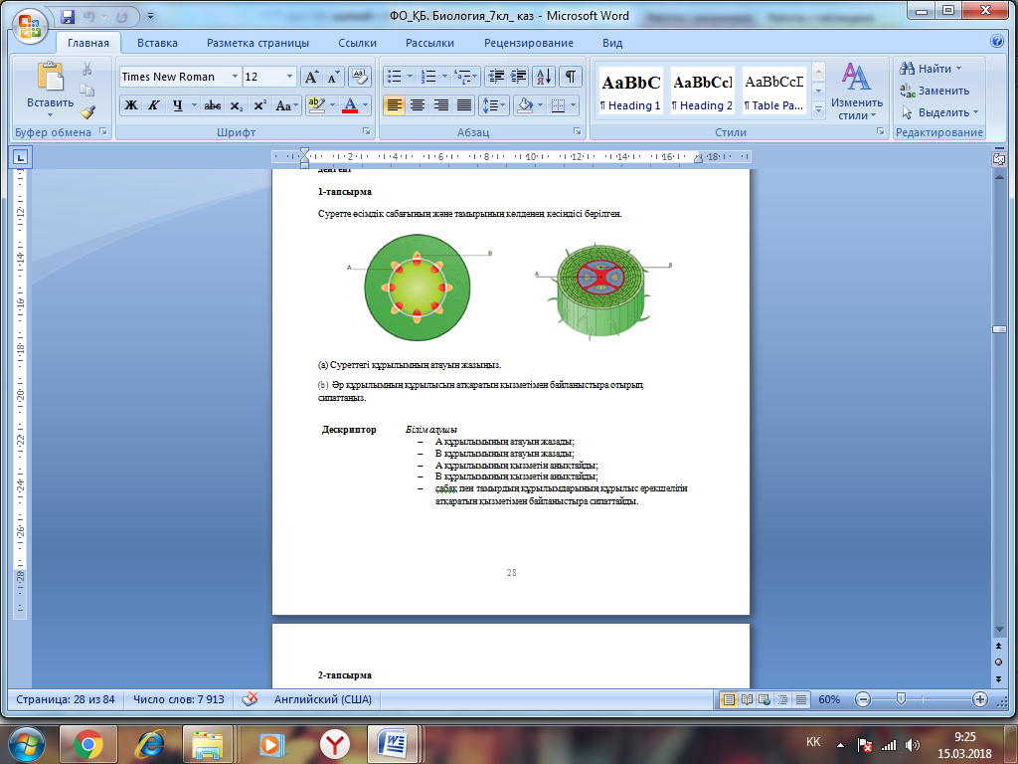
Task: Decrease paragraph indent
Action: click(x=496, y=77)
